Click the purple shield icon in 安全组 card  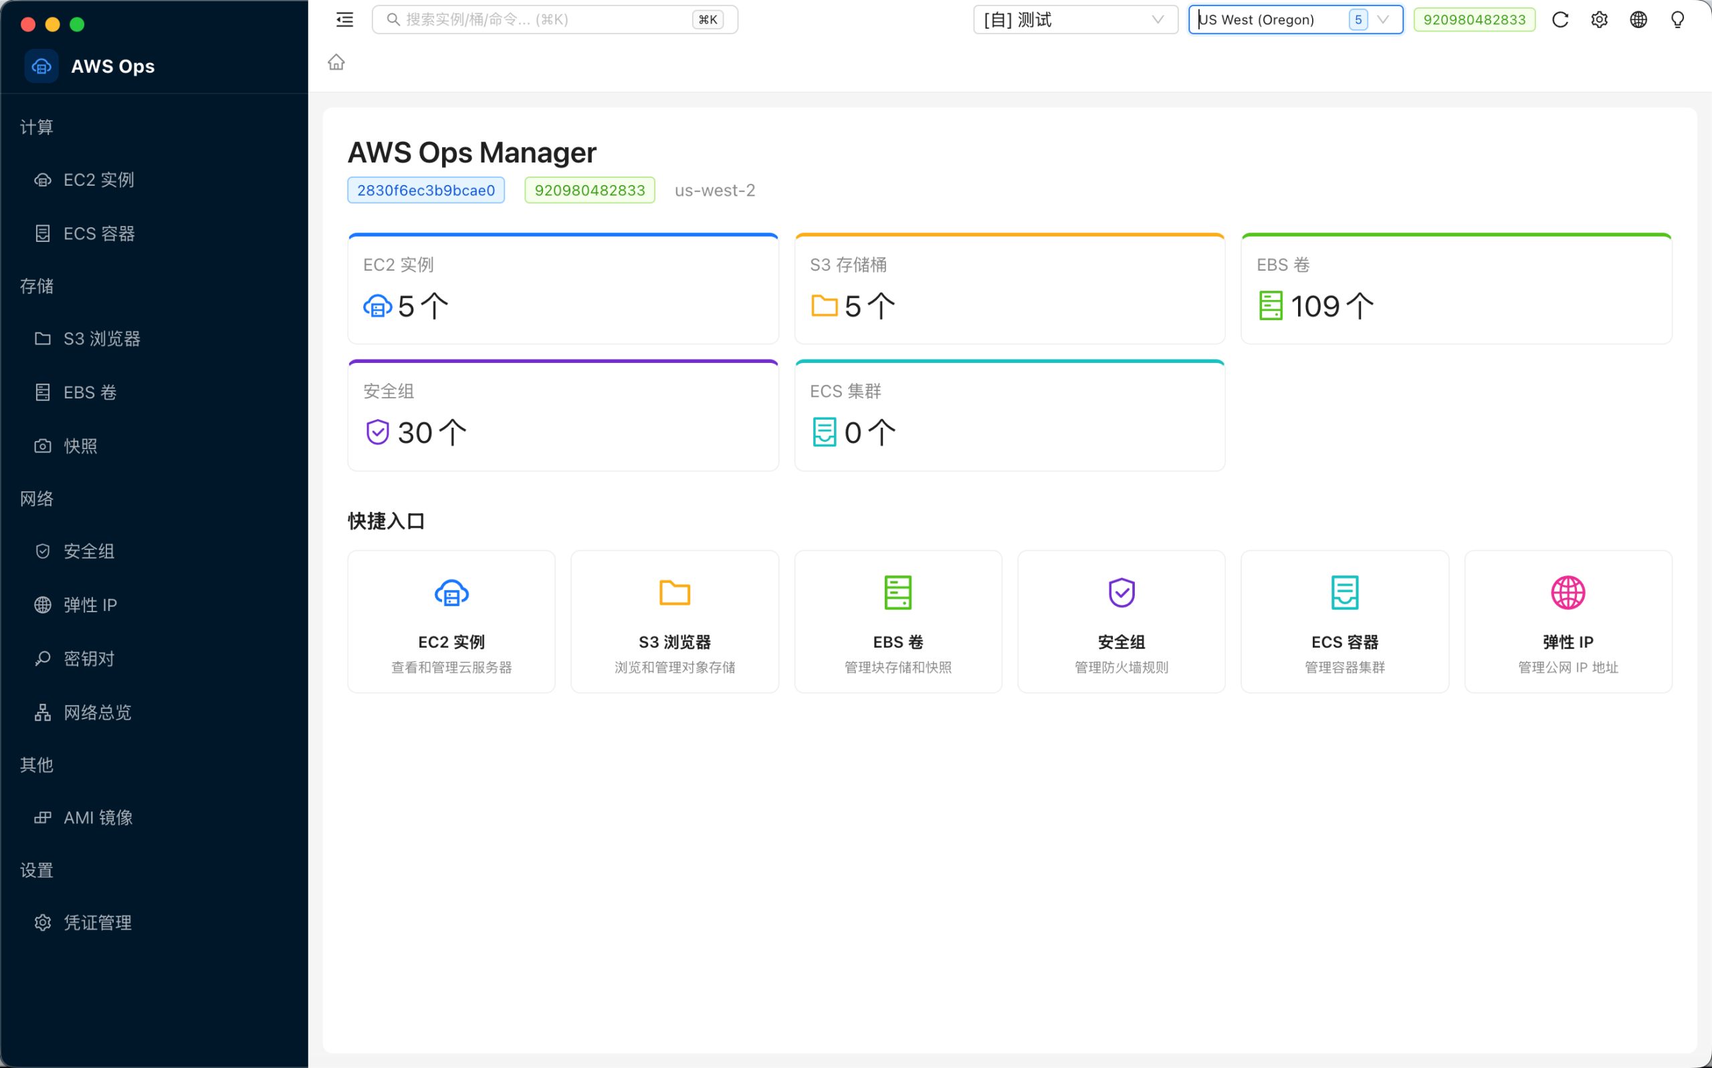coord(378,432)
